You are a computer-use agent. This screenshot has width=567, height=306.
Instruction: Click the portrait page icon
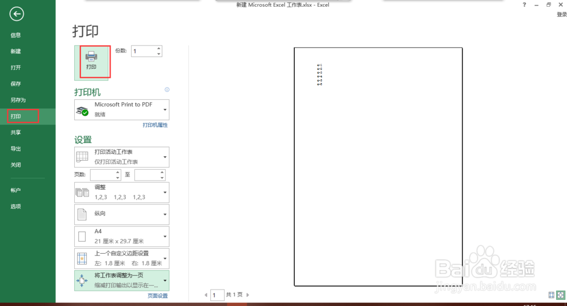82,215
